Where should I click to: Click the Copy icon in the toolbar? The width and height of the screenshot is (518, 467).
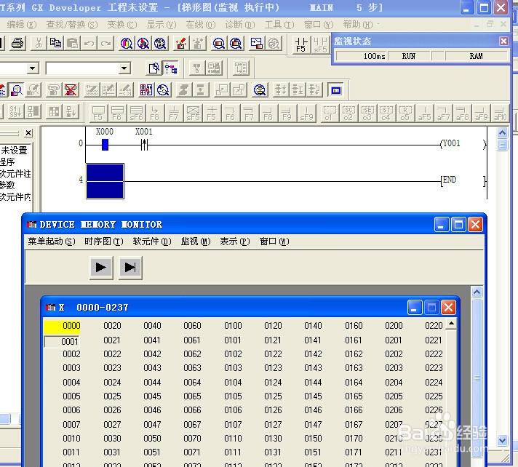[55, 43]
